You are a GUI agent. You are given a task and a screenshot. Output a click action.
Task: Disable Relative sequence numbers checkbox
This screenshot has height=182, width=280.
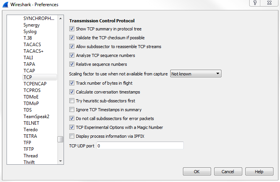pos(72,64)
